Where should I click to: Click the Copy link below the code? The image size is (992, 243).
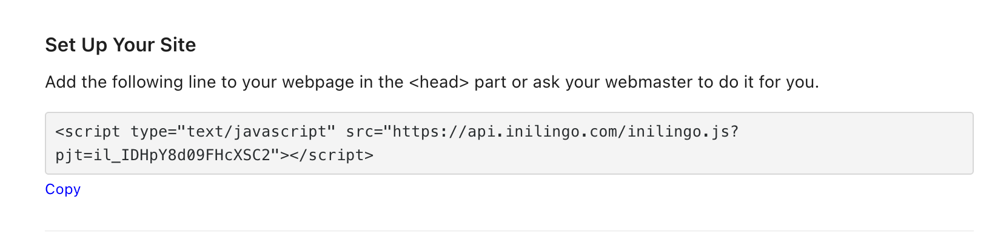(x=63, y=189)
